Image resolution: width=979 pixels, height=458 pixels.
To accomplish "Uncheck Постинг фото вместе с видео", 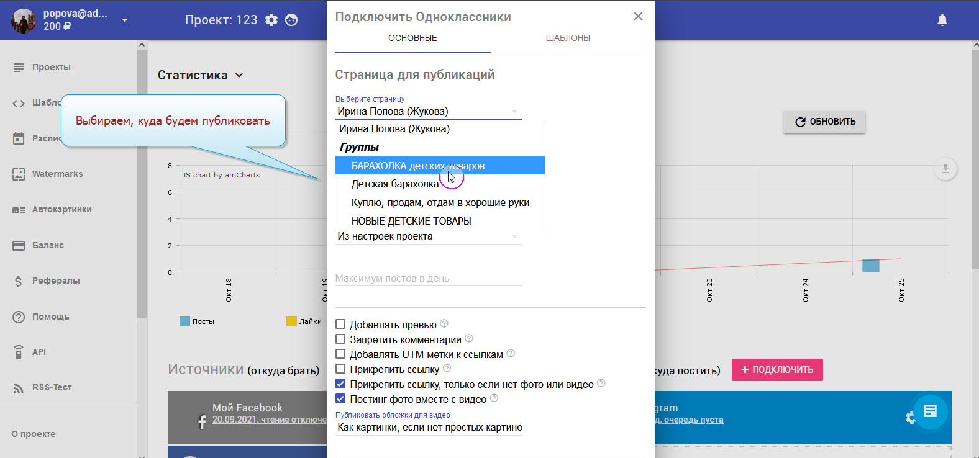I will click(x=340, y=399).
